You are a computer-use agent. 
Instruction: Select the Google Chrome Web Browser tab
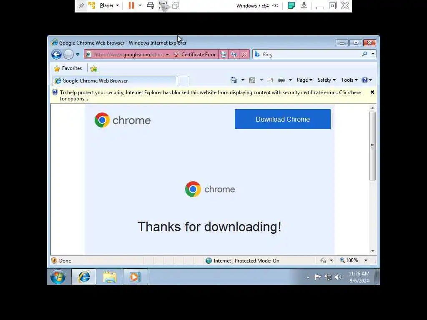(x=114, y=81)
